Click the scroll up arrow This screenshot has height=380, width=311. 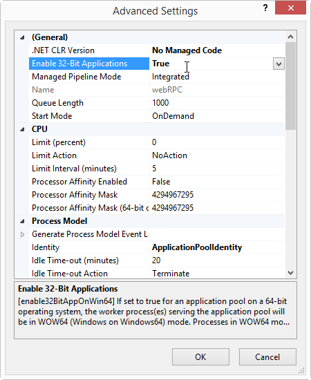pyautogui.click(x=291, y=37)
